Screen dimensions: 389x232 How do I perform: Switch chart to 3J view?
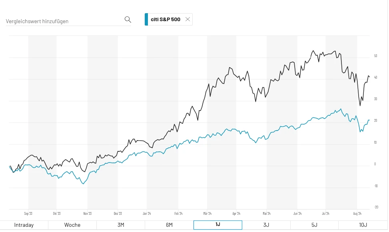point(266,225)
